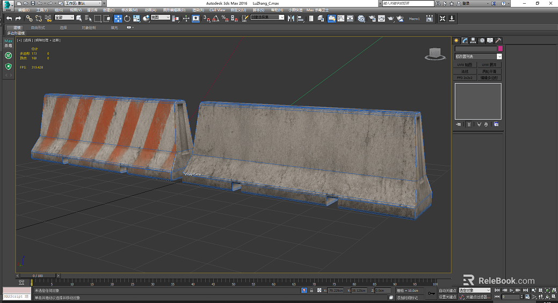Viewport: 558px width, 303px height.
Task: Open the Graph Editors (D) menu
Action: (x=174, y=10)
